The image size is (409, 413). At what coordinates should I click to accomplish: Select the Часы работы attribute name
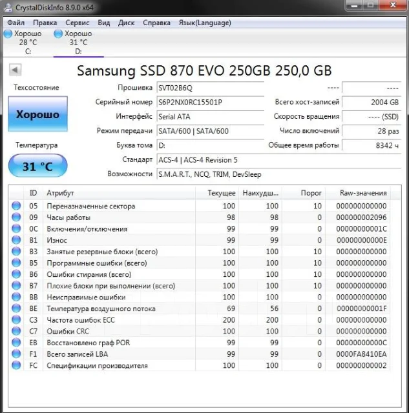pyautogui.click(x=68, y=217)
